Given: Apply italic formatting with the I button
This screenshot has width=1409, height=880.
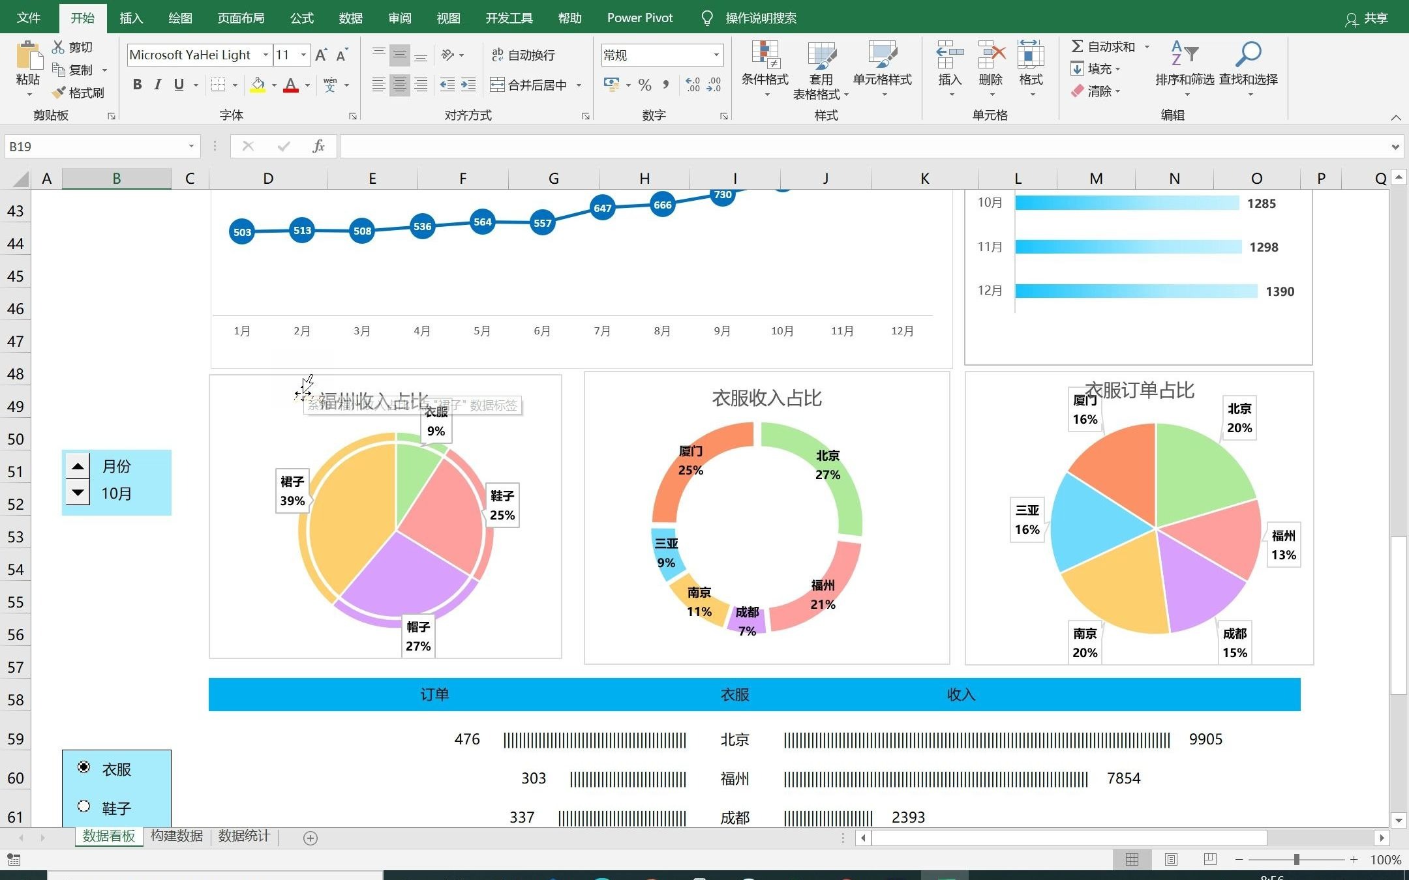Looking at the screenshot, I should tap(157, 85).
